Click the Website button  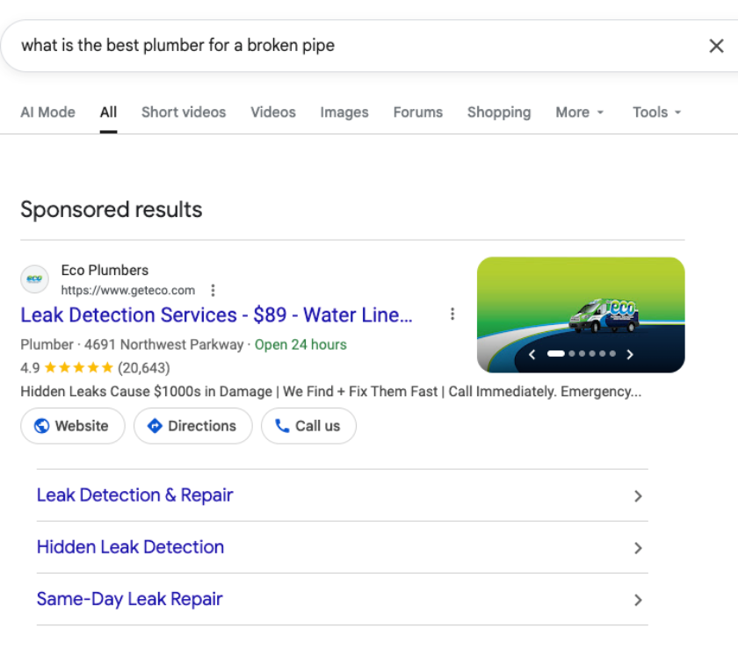coord(72,426)
